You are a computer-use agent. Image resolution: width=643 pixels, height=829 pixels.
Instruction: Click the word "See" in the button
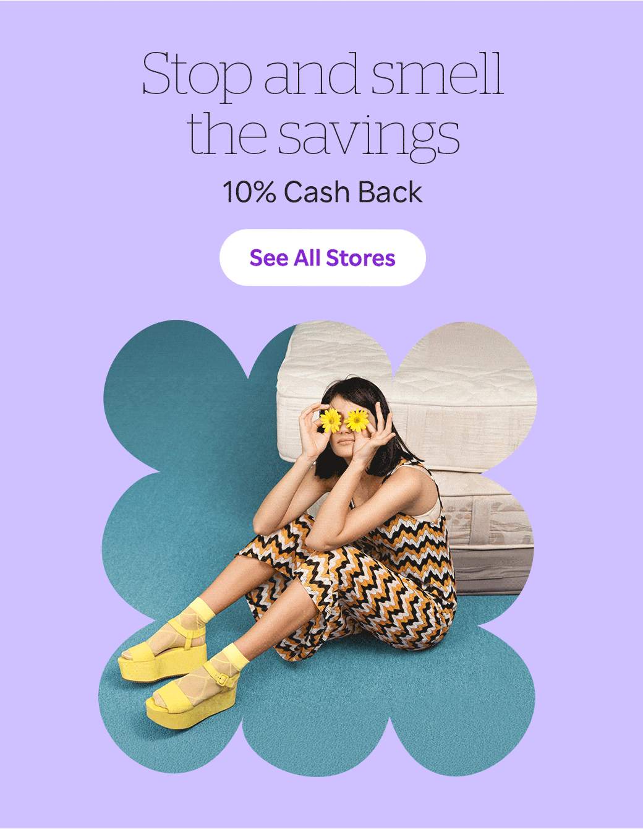point(269,258)
